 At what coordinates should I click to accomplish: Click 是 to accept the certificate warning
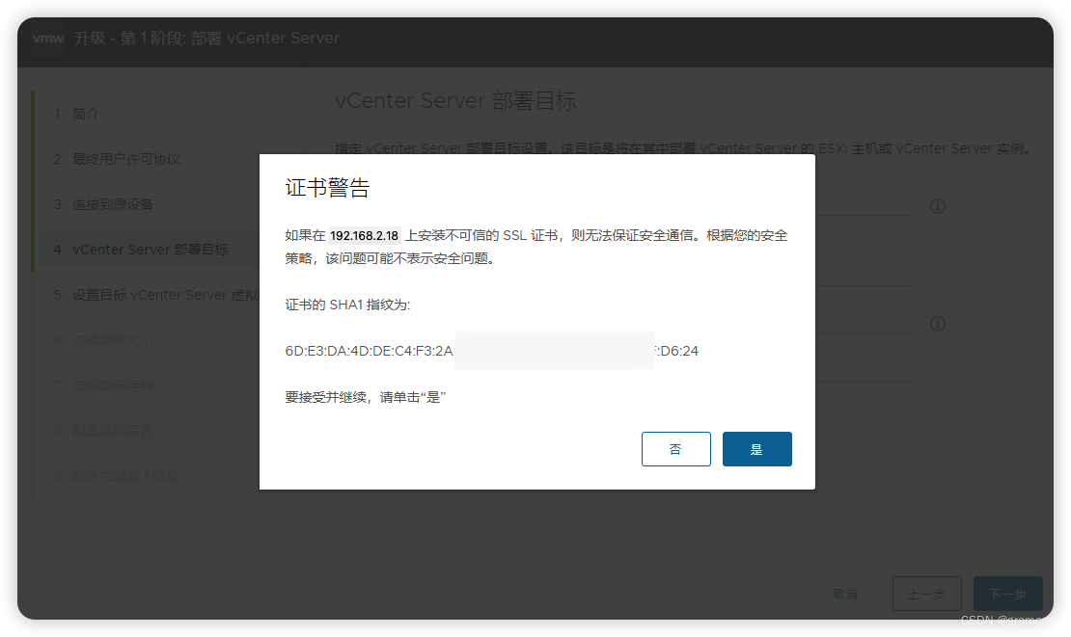(x=756, y=448)
